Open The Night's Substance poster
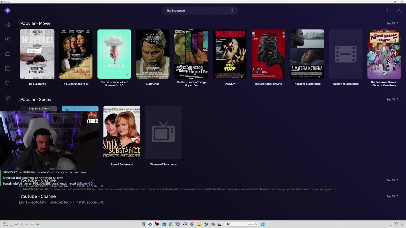The image size is (406, 228). coord(307,54)
